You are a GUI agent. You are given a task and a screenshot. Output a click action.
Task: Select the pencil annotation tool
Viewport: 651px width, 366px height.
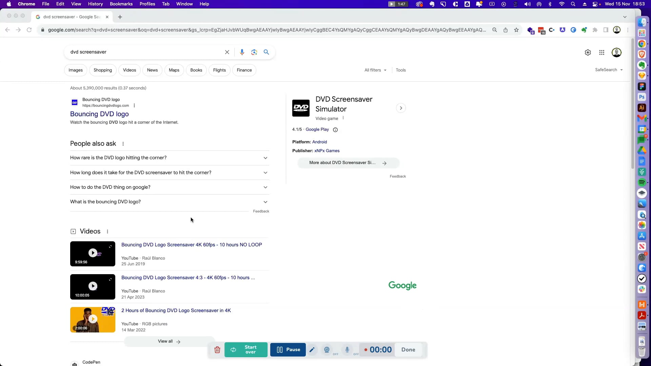(x=312, y=350)
